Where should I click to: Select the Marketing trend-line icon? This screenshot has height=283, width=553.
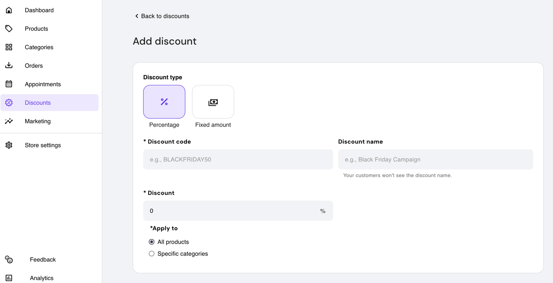point(9,121)
